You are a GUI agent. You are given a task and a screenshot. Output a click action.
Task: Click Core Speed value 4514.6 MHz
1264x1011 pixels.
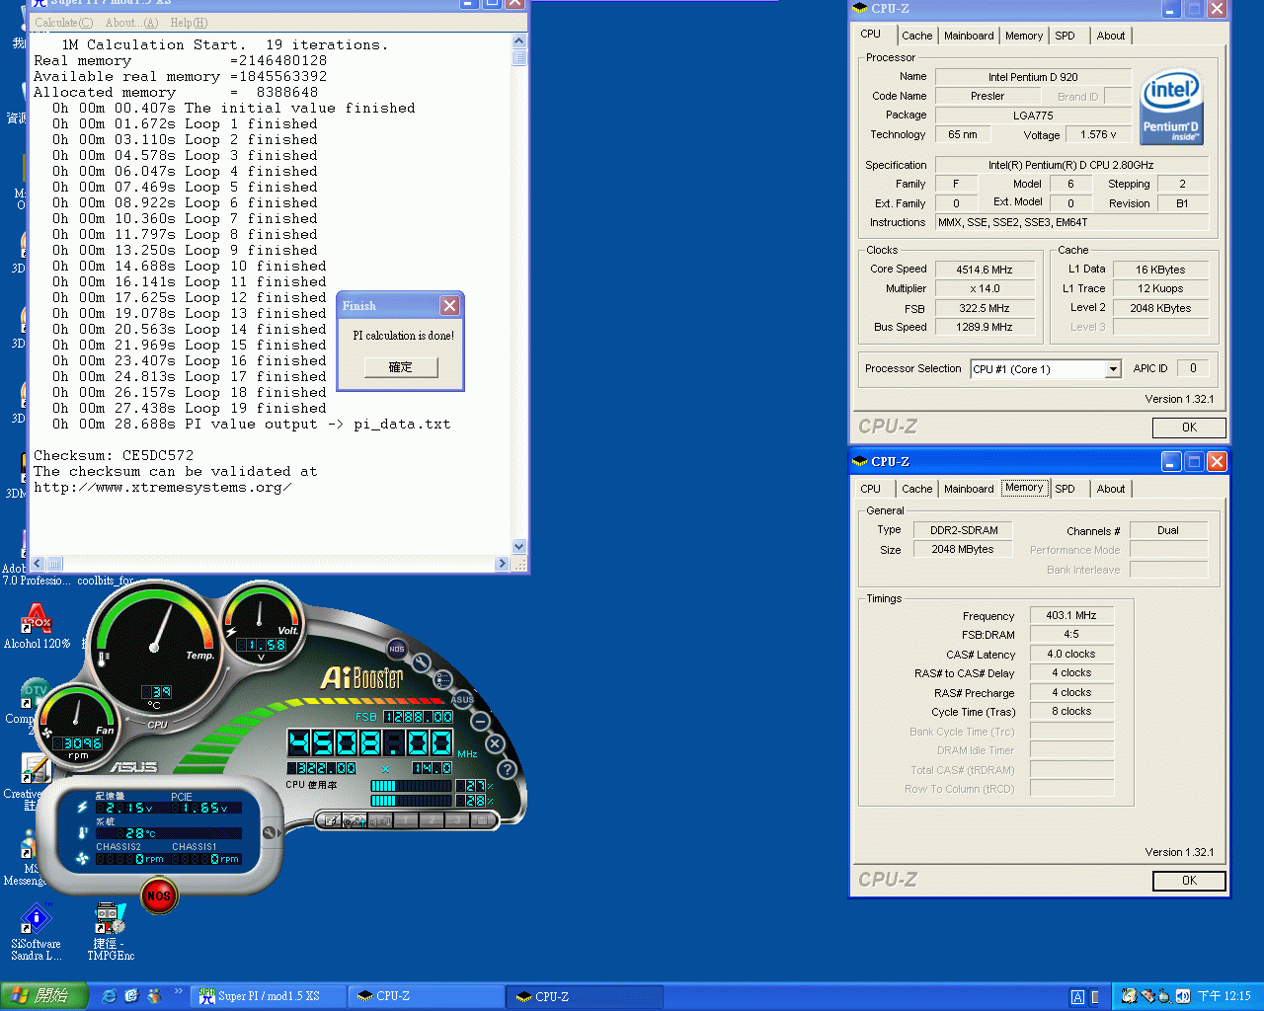click(x=984, y=270)
